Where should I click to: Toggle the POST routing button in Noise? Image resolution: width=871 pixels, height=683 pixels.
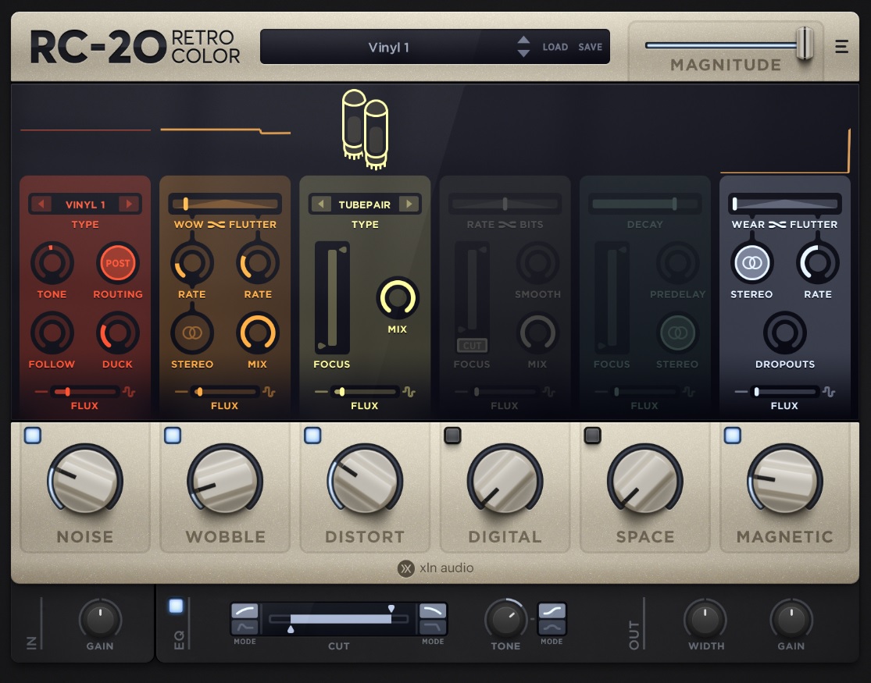pos(118,262)
